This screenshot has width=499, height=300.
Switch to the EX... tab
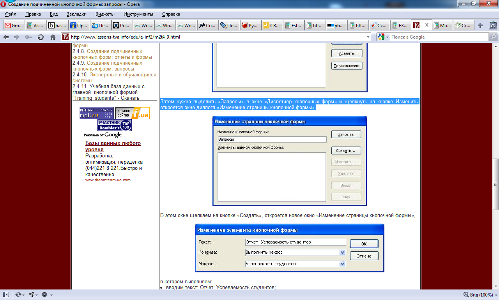(x=401, y=26)
